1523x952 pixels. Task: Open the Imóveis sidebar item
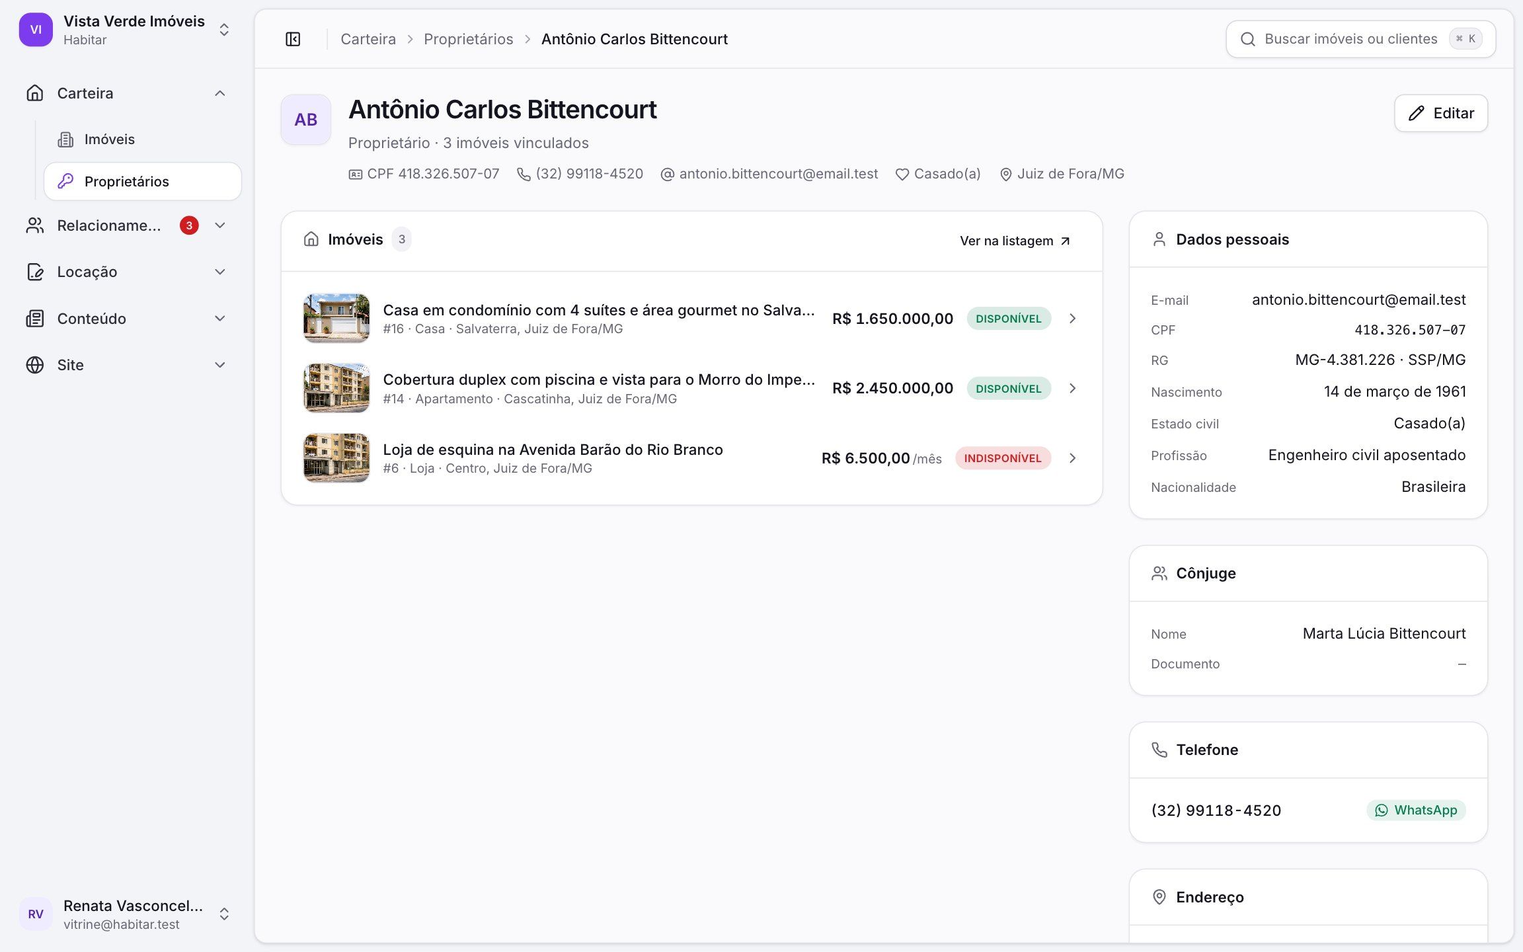click(x=143, y=139)
